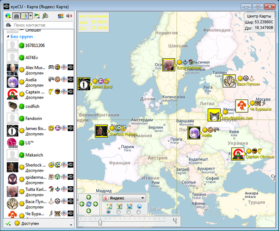Click the map zoom slider handle

(101, 222)
